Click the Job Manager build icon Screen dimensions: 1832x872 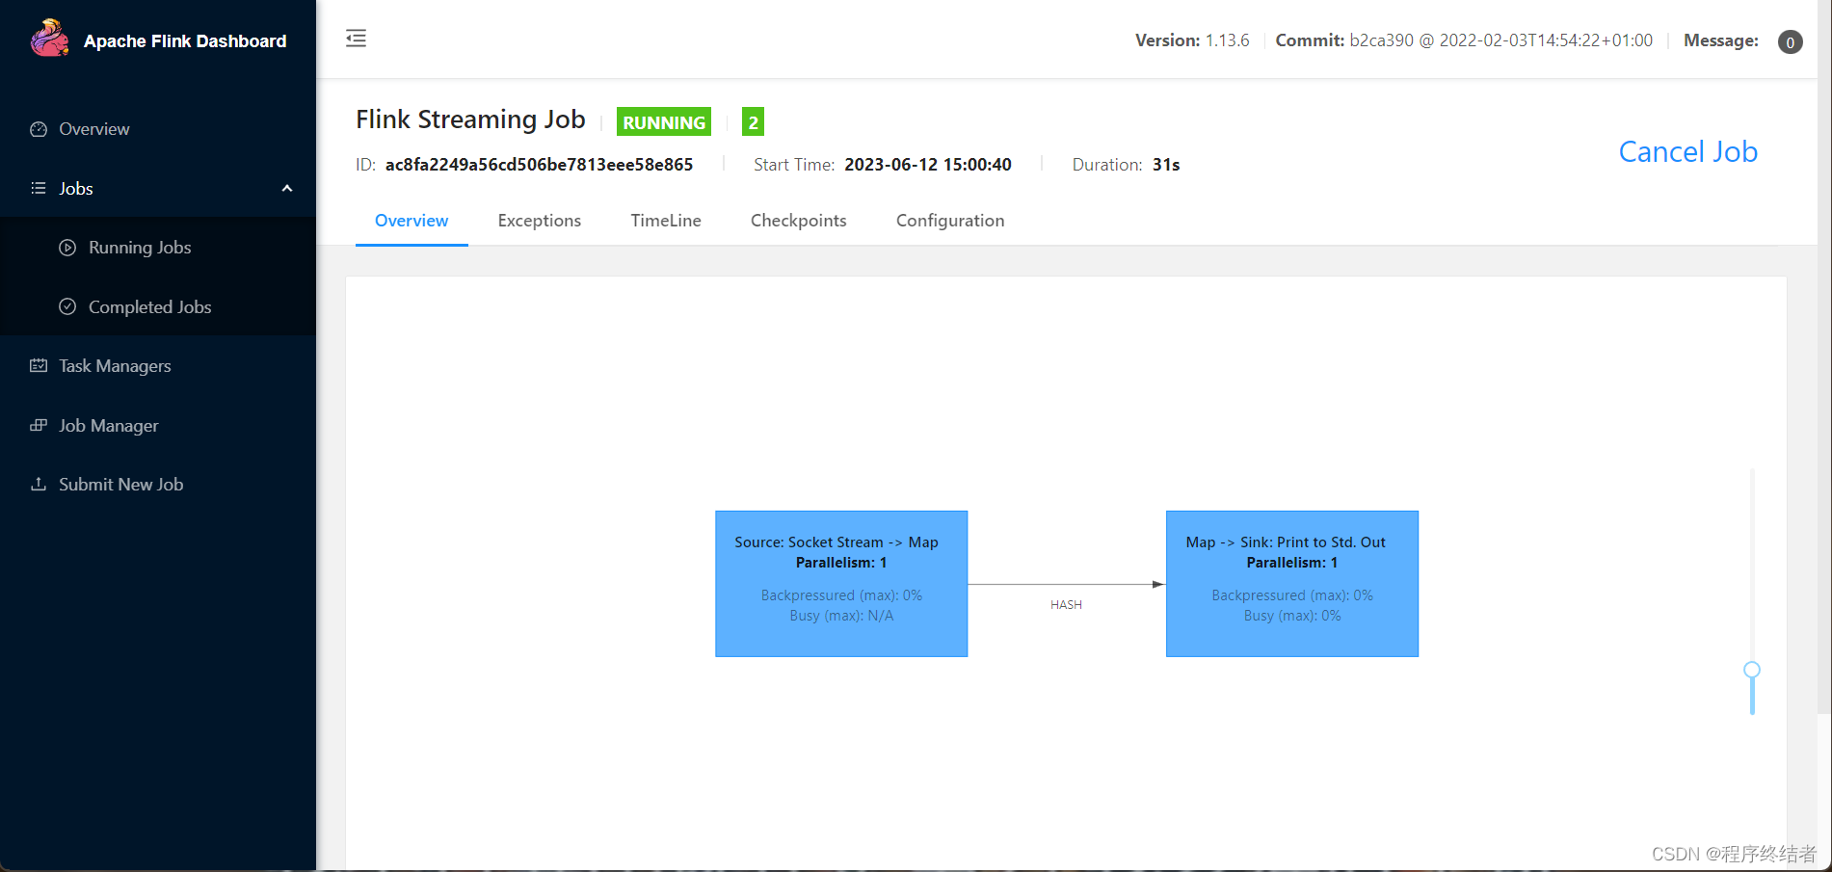point(39,425)
